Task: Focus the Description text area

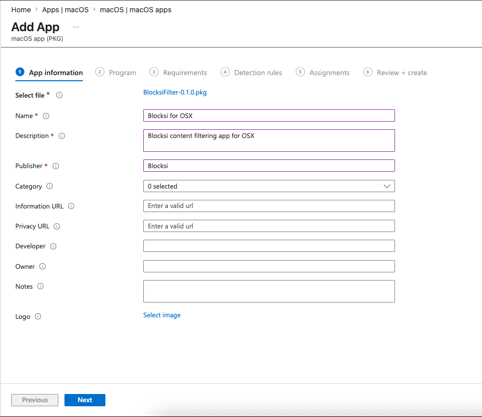Action: point(269,141)
